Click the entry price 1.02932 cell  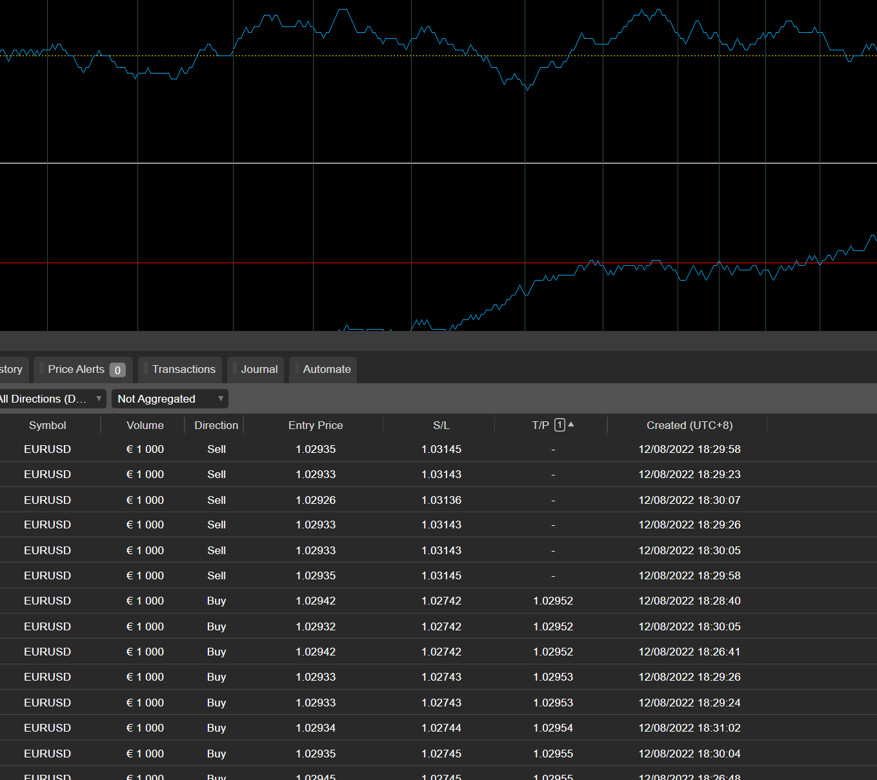click(x=316, y=626)
